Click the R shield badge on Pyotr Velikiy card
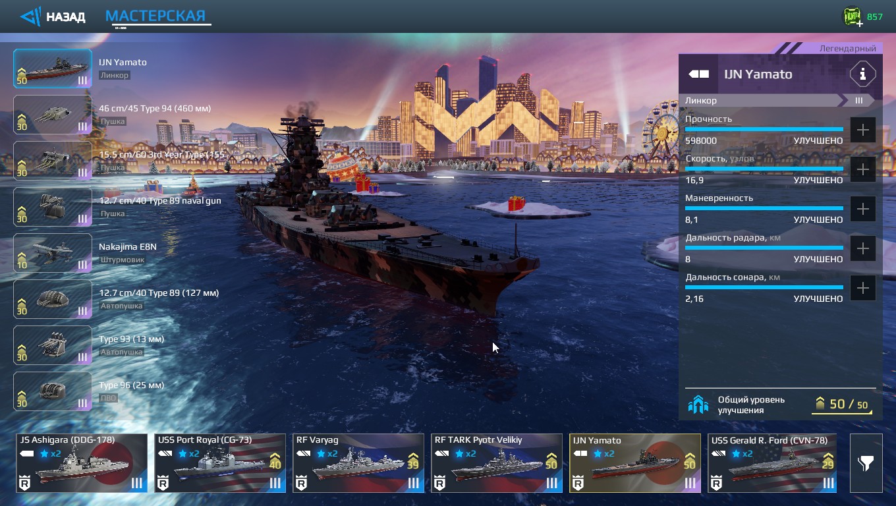The height and width of the screenshot is (506, 896). tap(440, 484)
